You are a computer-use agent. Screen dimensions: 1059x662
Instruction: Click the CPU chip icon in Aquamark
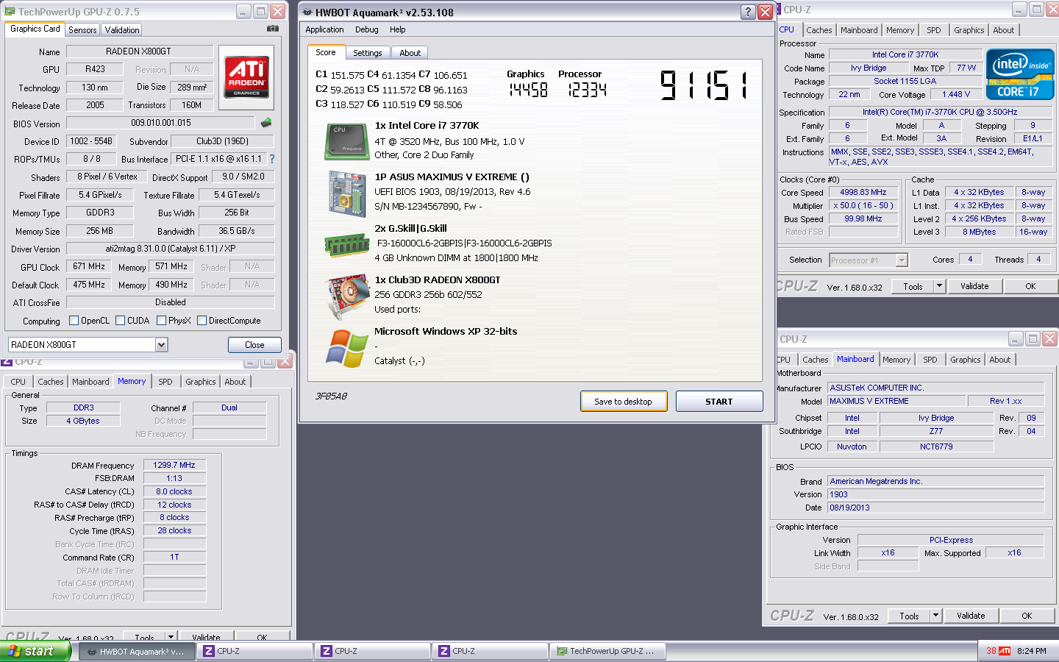(346, 141)
